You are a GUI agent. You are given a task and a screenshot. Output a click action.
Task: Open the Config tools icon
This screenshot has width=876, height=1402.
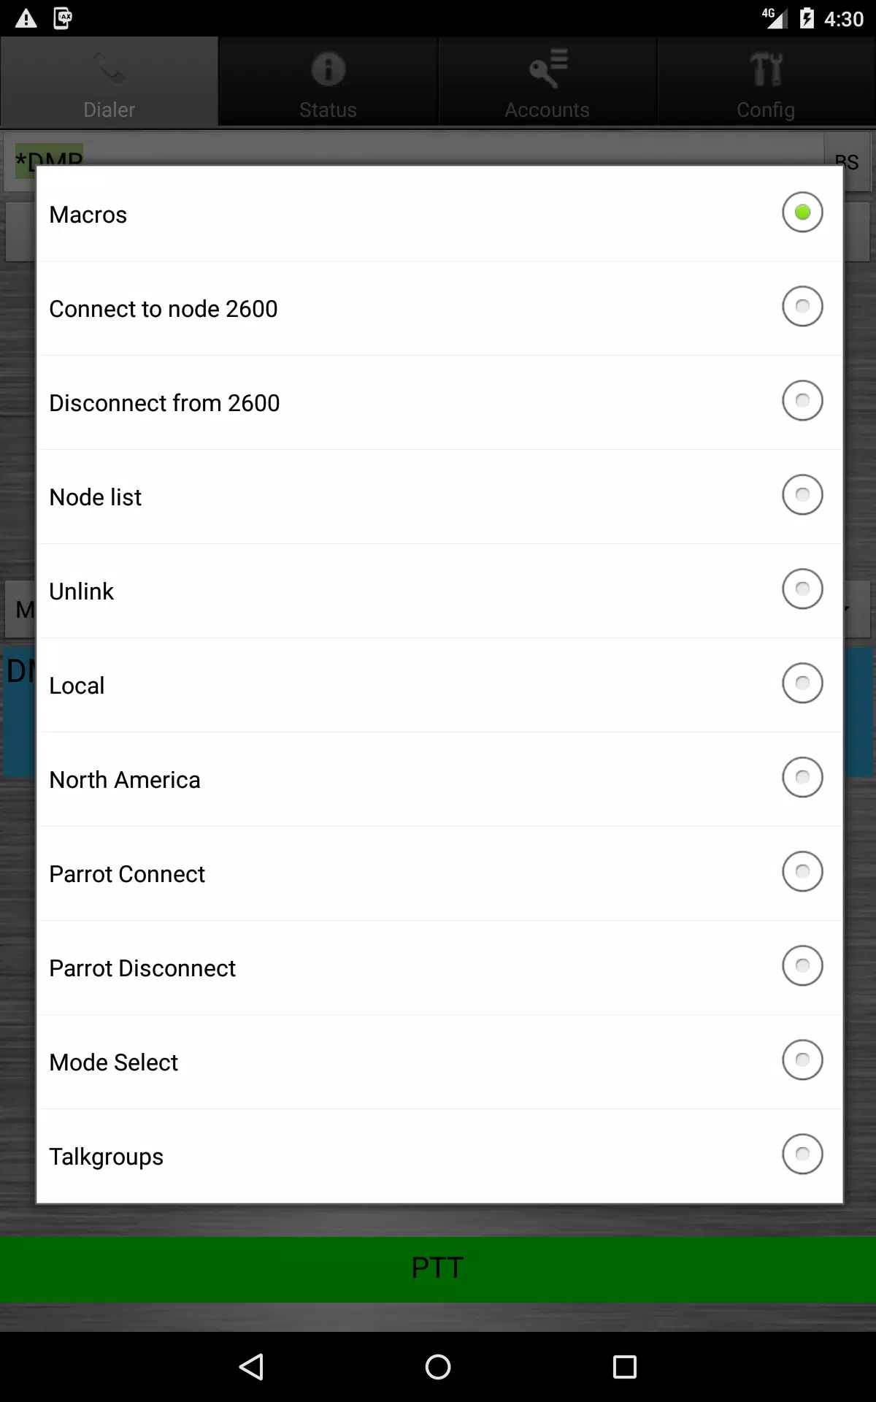point(766,69)
